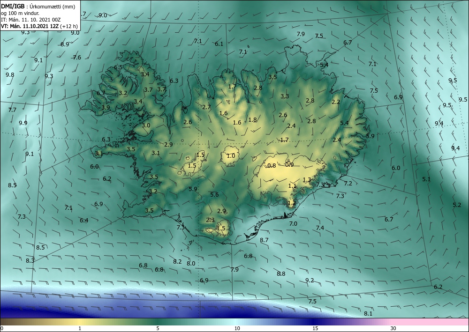Click the 1.2 value near the southeast coast
Image resolution: width=469 pixels, height=332 pixels.
click(292, 203)
